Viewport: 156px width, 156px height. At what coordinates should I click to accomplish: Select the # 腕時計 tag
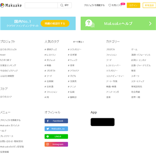tap(72, 97)
